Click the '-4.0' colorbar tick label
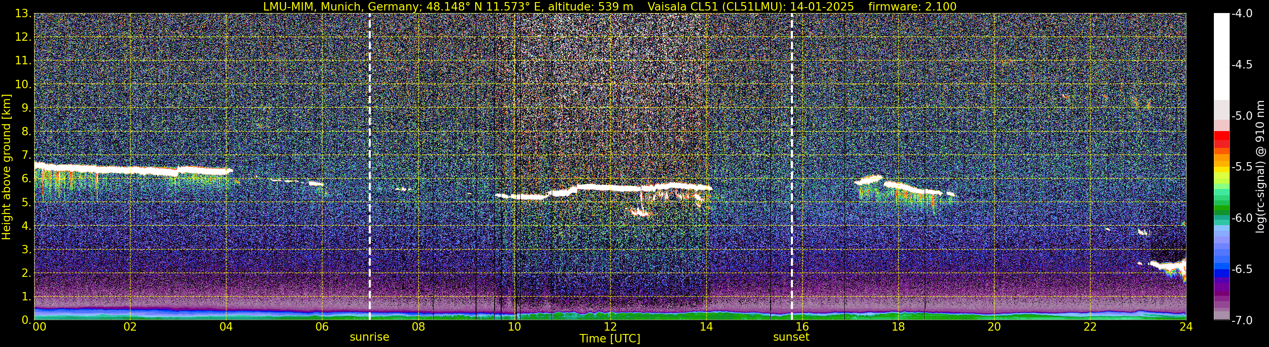Viewport: 1269px width, 347px height. (1242, 14)
